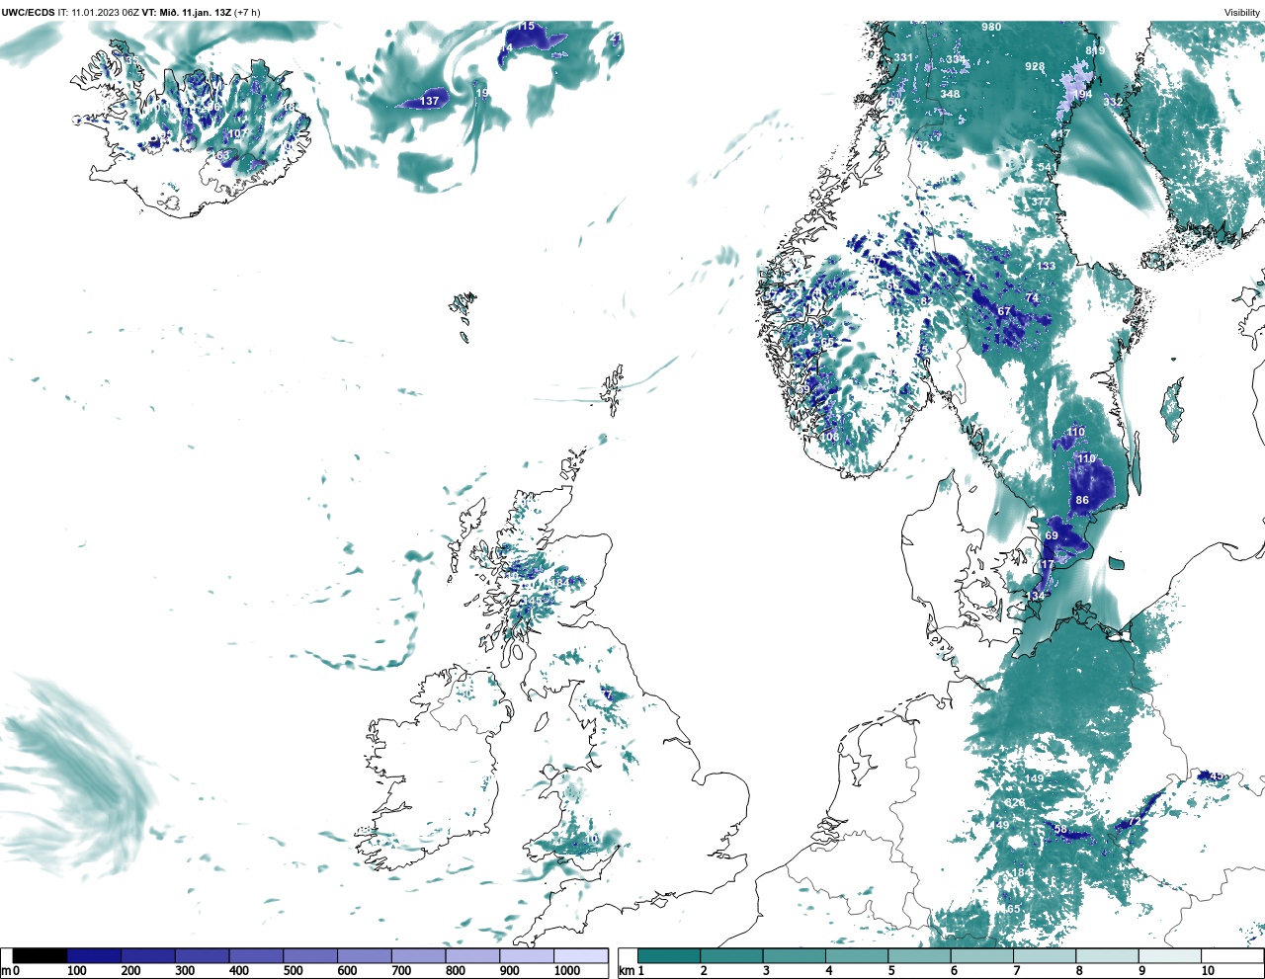Viewport: 1265px width, 979px height.
Task: Click the '1000' tick label on the metre scale
Action: tap(567, 971)
